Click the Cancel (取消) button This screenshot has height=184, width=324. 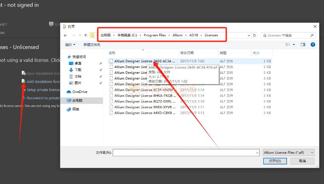tap(302, 161)
